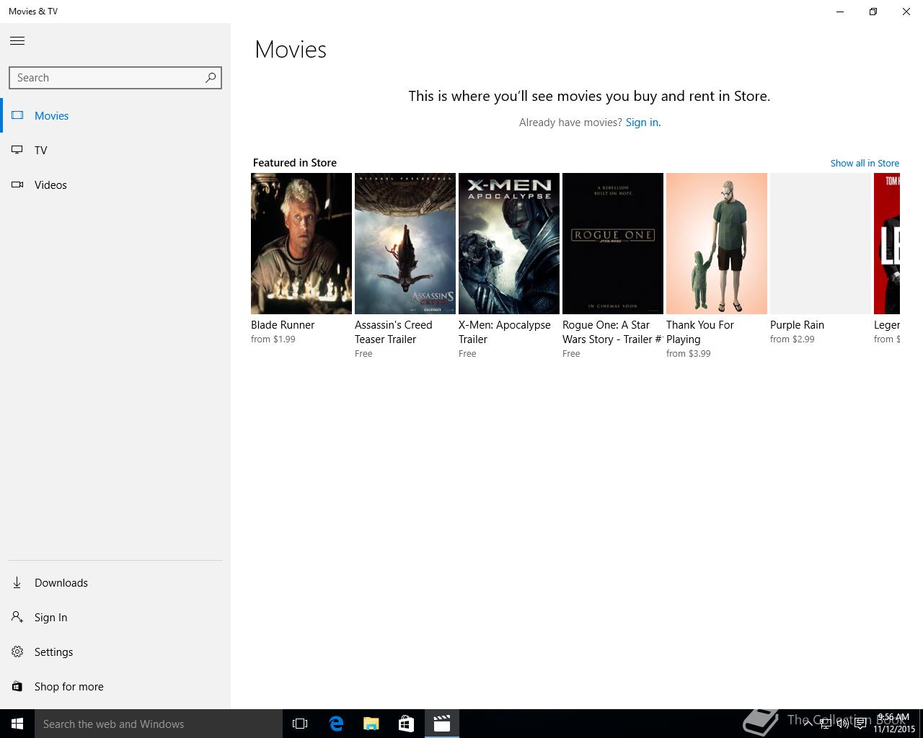Click the Shop for more store bag icon
Image resolution: width=923 pixels, height=738 pixels.
(17, 686)
